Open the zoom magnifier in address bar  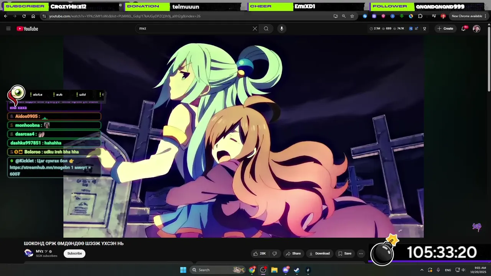[344, 16]
